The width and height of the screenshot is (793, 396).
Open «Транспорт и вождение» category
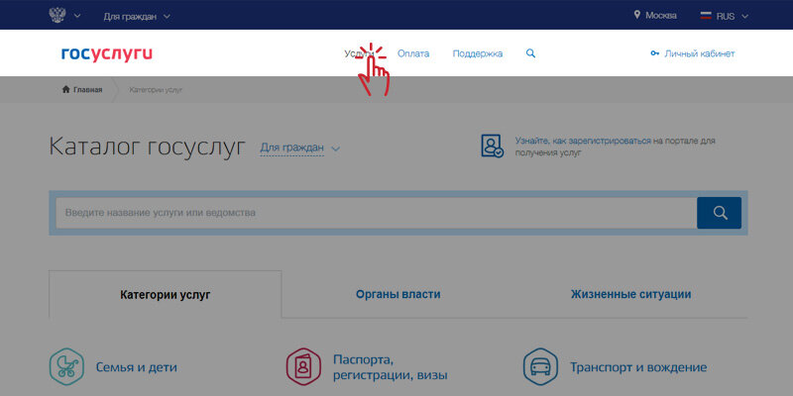click(638, 367)
